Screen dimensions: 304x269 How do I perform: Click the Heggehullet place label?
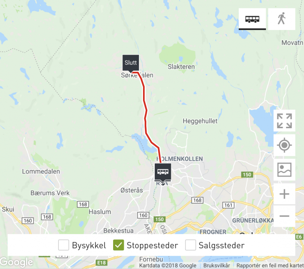(200, 121)
